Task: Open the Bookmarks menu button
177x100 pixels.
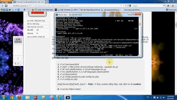Action: pyautogui.click(x=171, y=10)
